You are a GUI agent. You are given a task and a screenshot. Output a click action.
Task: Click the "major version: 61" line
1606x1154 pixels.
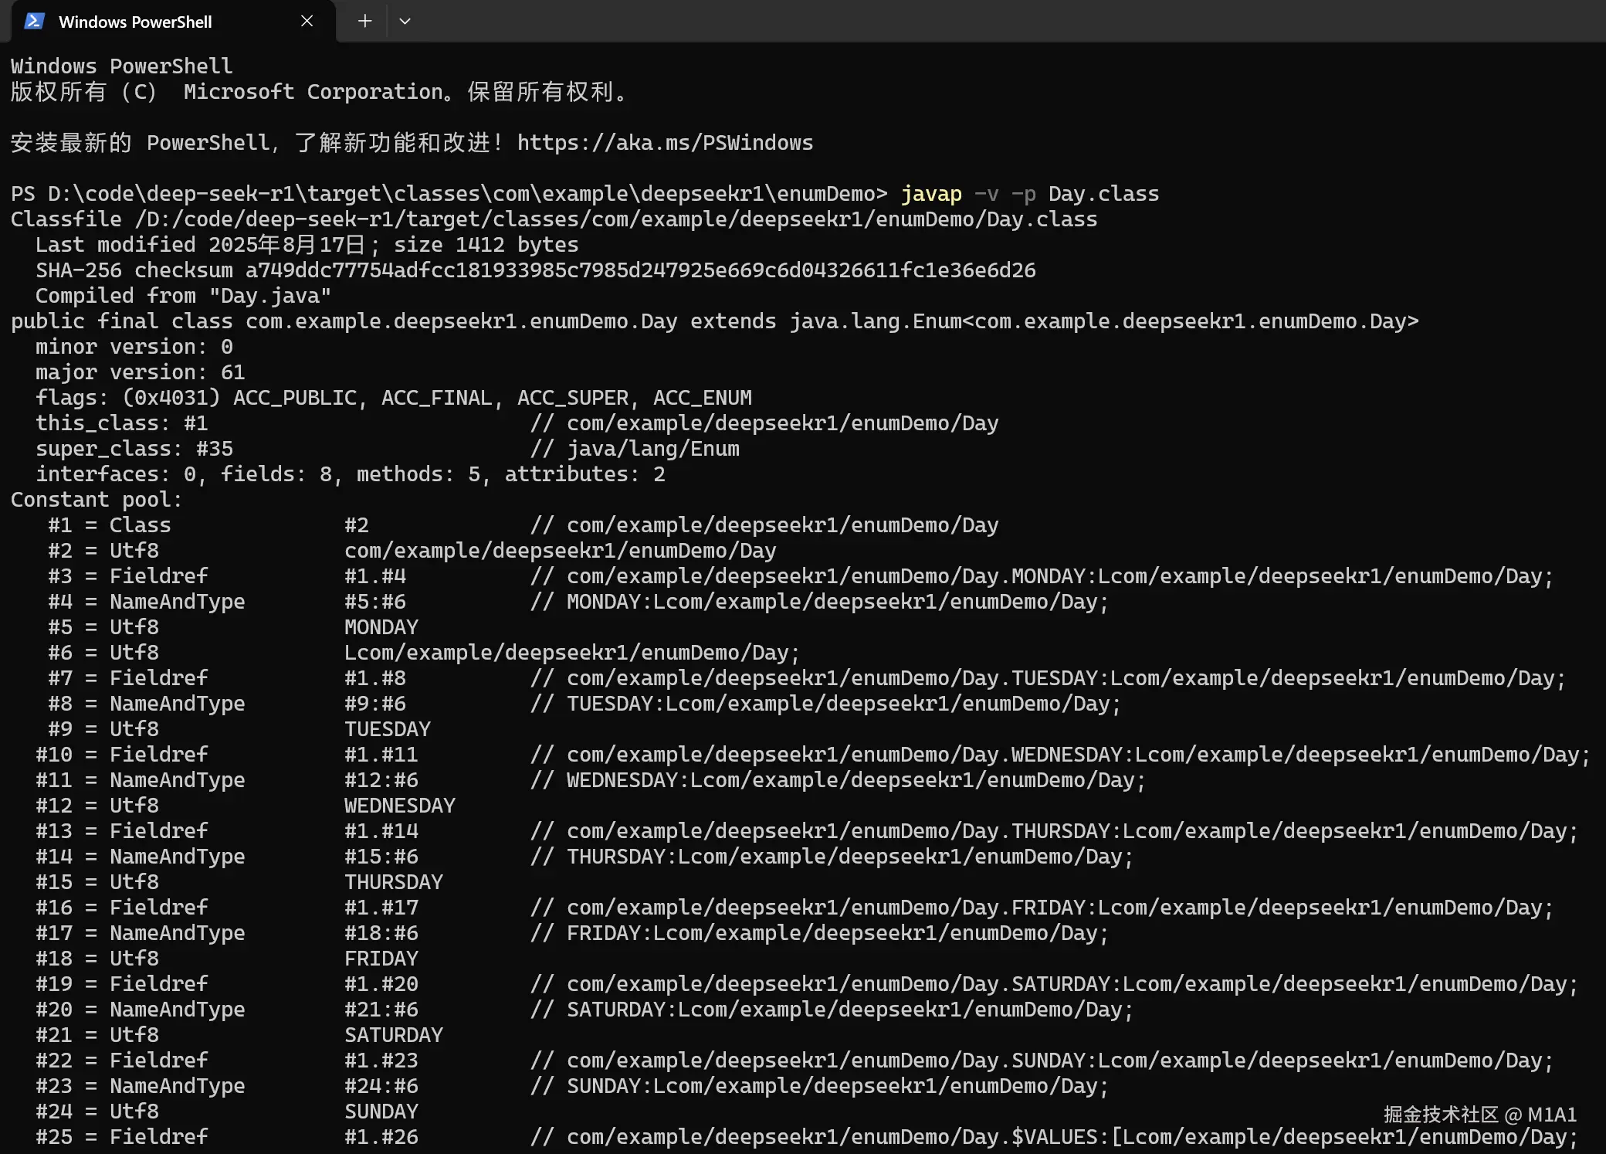140,372
